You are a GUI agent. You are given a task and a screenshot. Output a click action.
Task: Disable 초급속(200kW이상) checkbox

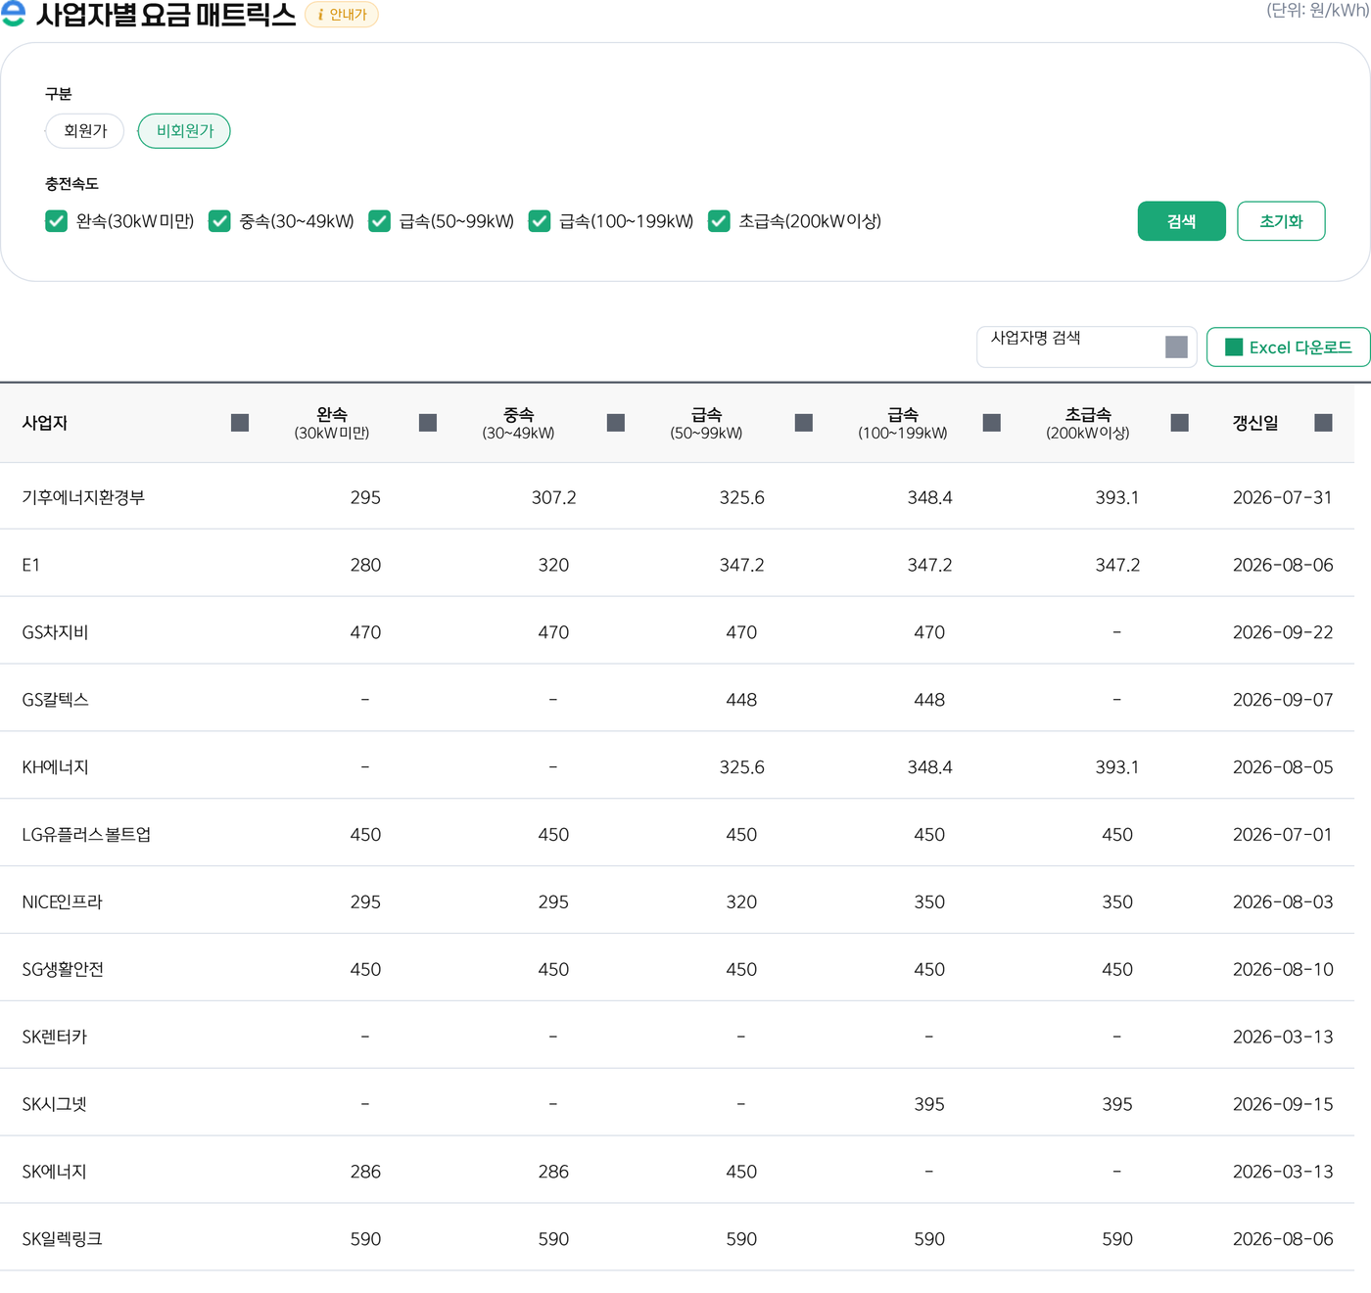point(719,221)
